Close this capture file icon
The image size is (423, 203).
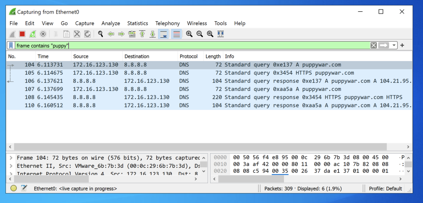[77, 34]
